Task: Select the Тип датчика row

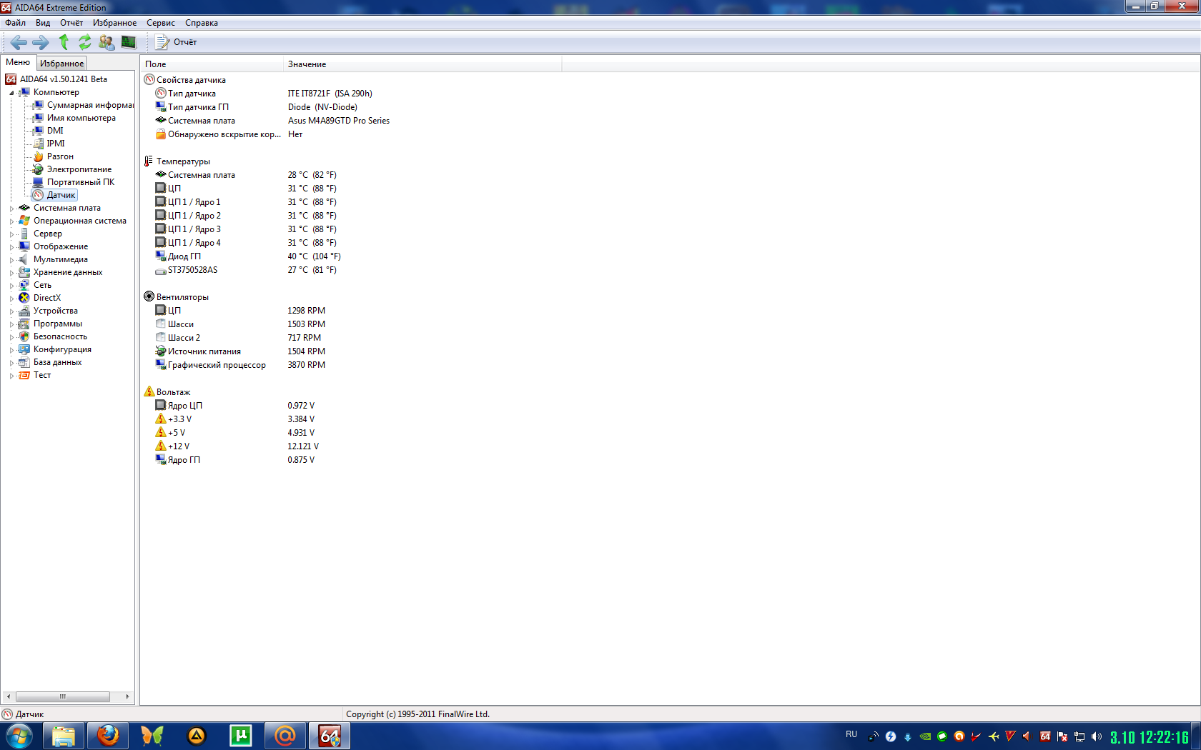Action: click(x=265, y=94)
